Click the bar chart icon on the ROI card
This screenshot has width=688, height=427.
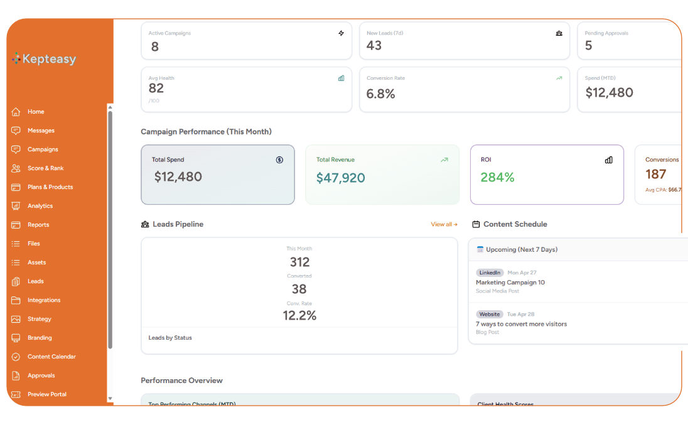608,160
